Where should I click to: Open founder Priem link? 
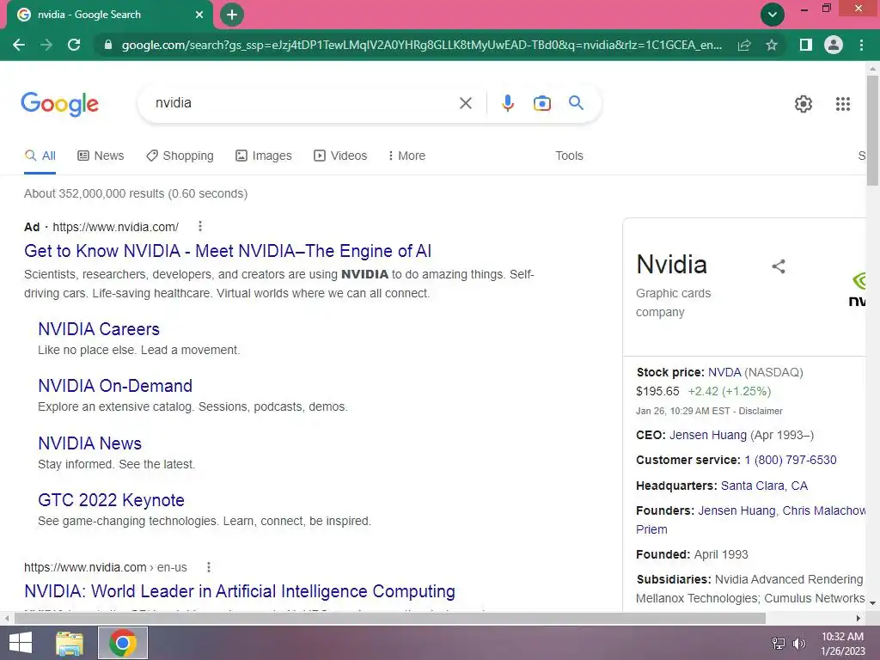pyautogui.click(x=651, y=529)
